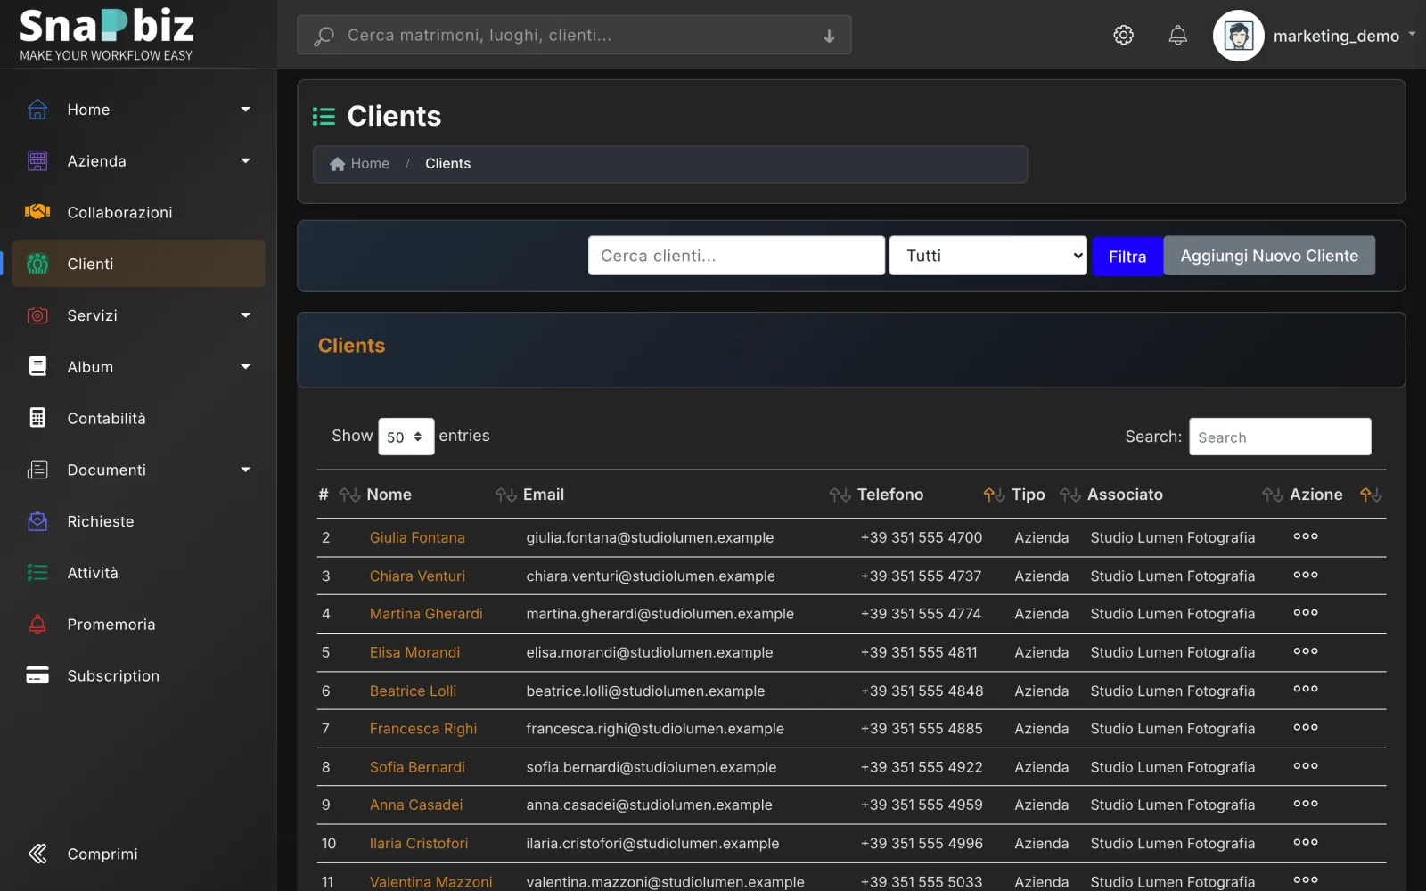
Task: Click the top Cerca matrimoni search field
Action: click(574, 36)
